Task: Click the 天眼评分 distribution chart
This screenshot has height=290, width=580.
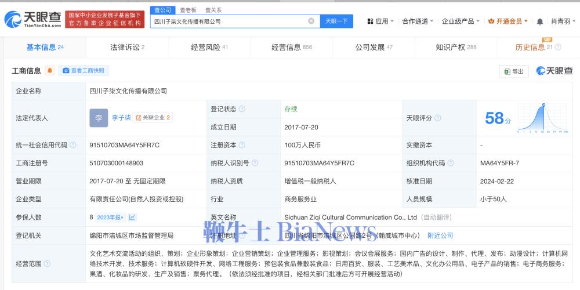Action: click(542, 118)
